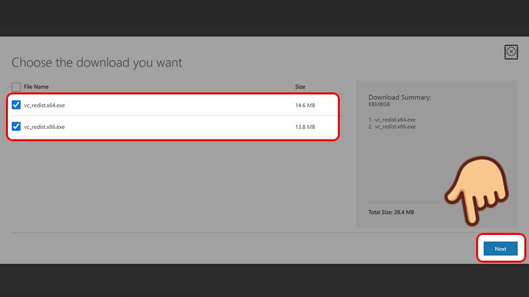The width and height of the screenshot is (529, 297).
Task: Click the Download Summary heading
Action: point(399,97)
